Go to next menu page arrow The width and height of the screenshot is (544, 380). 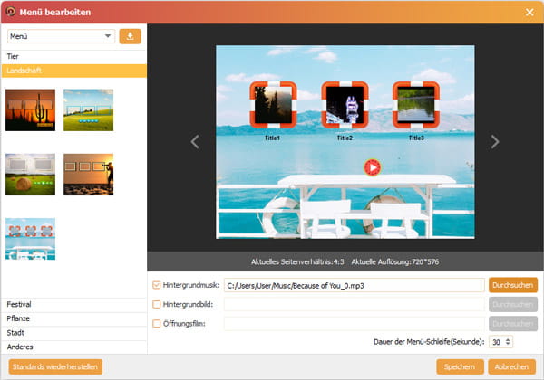(494, 141)
